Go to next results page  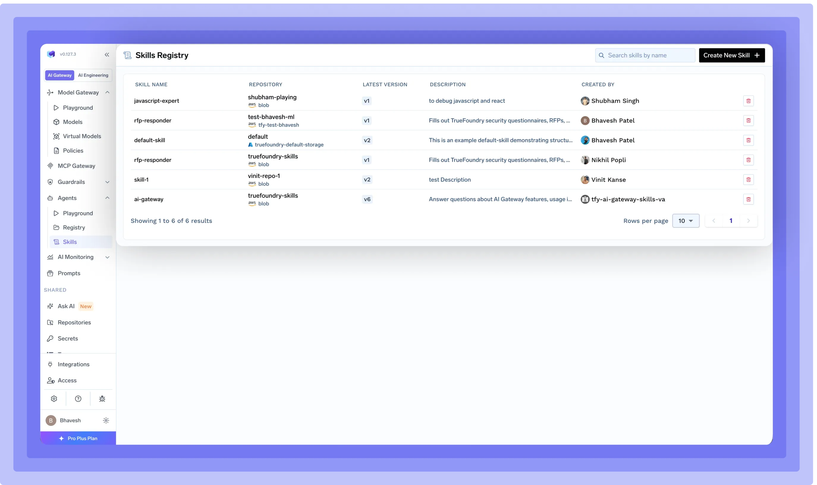pyautogui.click(x=748, y=221)
